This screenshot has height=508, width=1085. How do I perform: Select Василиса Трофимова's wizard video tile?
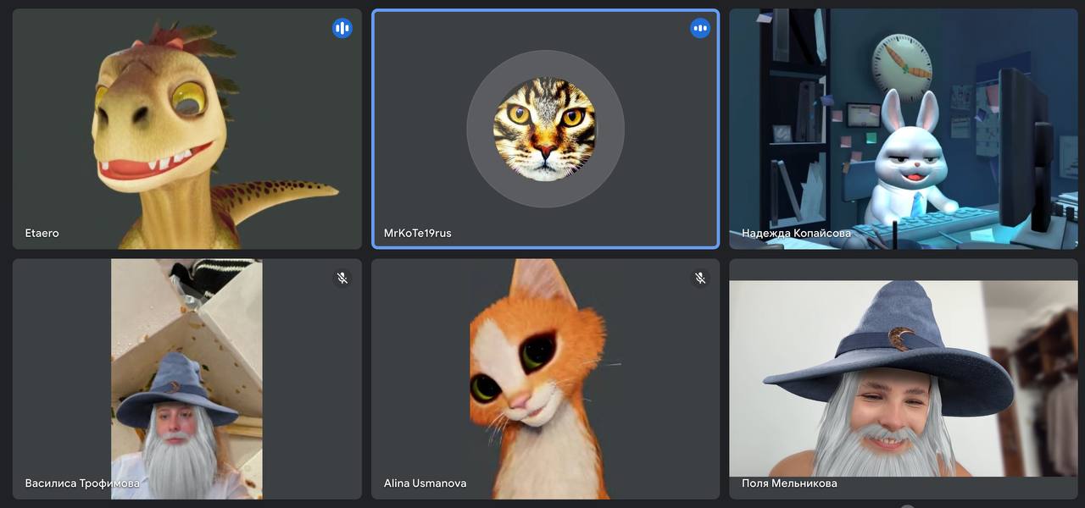[x=187, y=378]
